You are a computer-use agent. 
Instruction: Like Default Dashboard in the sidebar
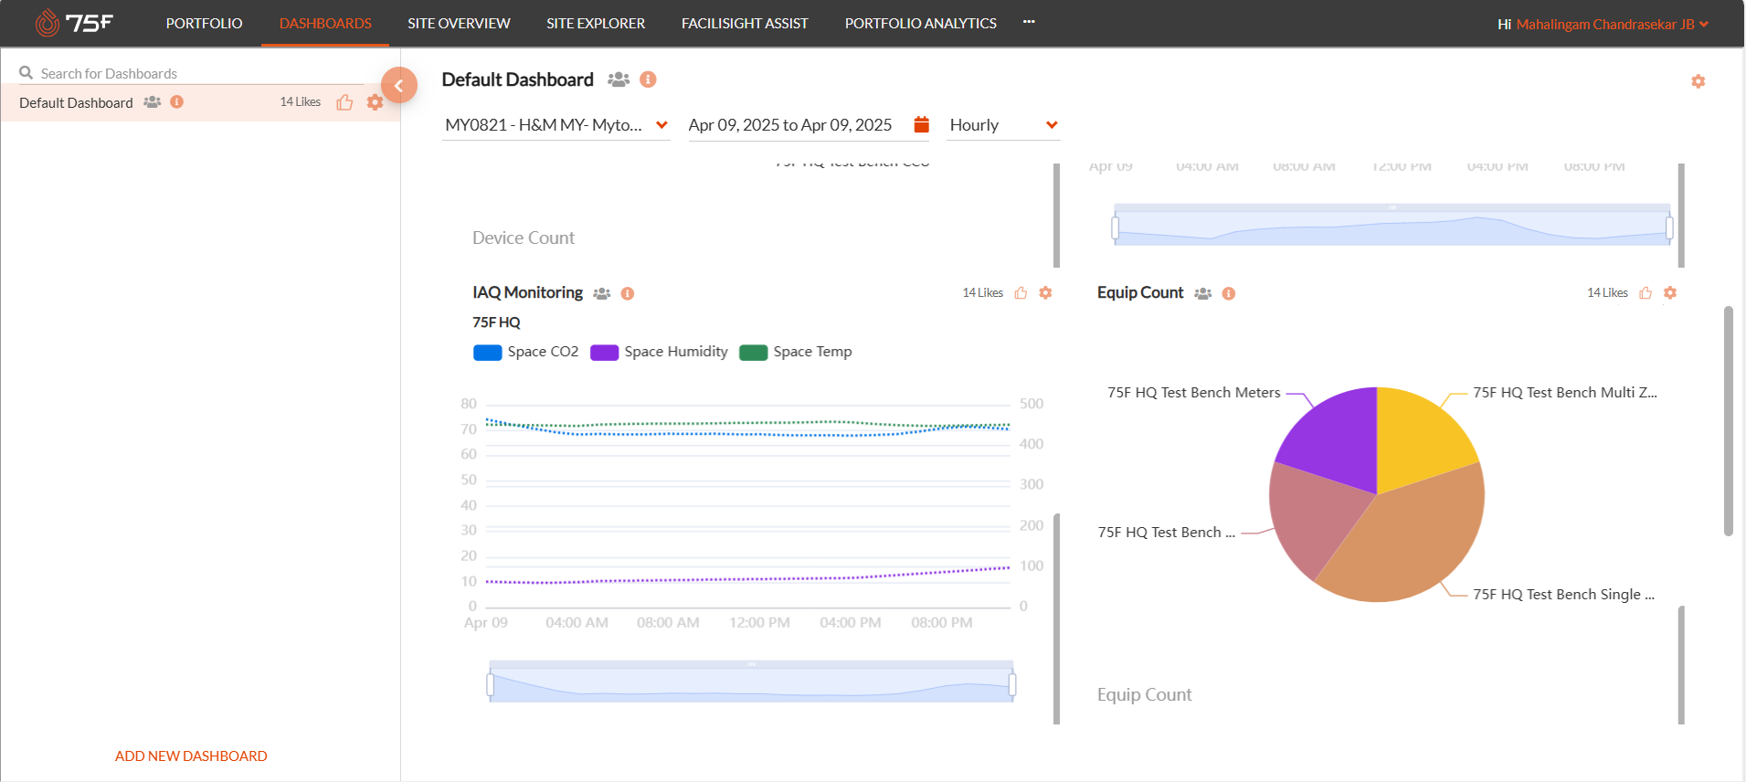pos(344,102)
